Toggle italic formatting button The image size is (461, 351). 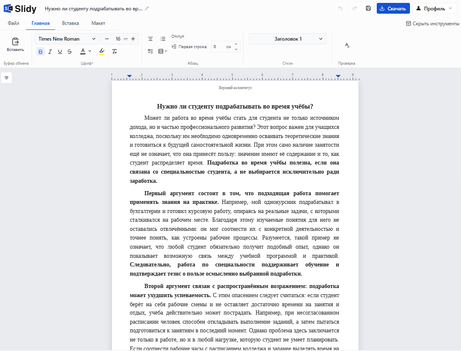click(x=50, y=52)
